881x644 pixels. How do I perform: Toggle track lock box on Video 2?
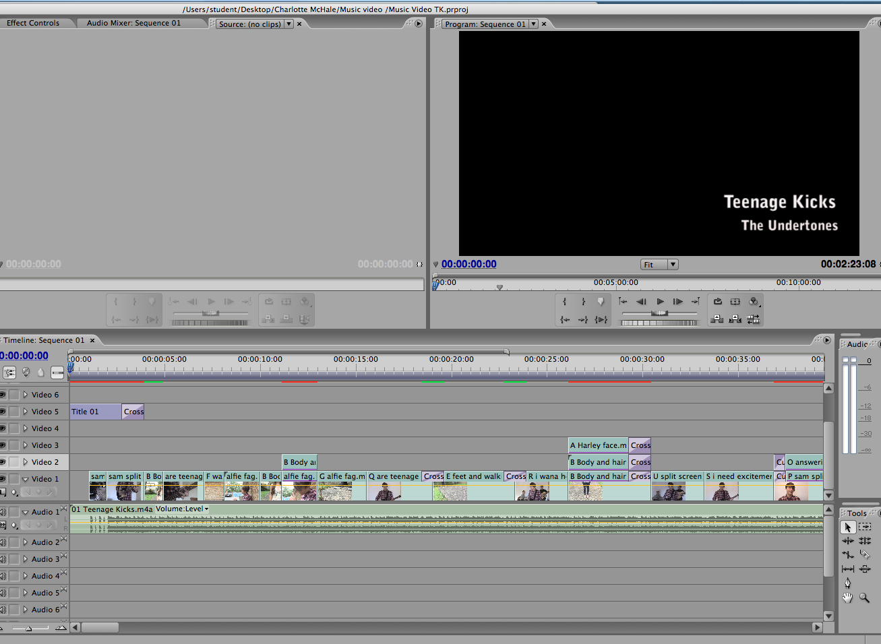[x=14, y=462]
